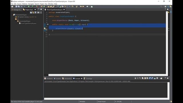Click the Search magnifier in top toolbar
The image size is (183, 103).
pos(161,7)
